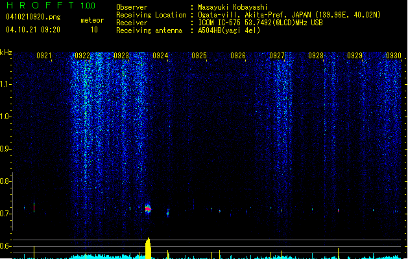Click the 0930 time marker
This screenshot has width=408, height=259.
point(394,56)
